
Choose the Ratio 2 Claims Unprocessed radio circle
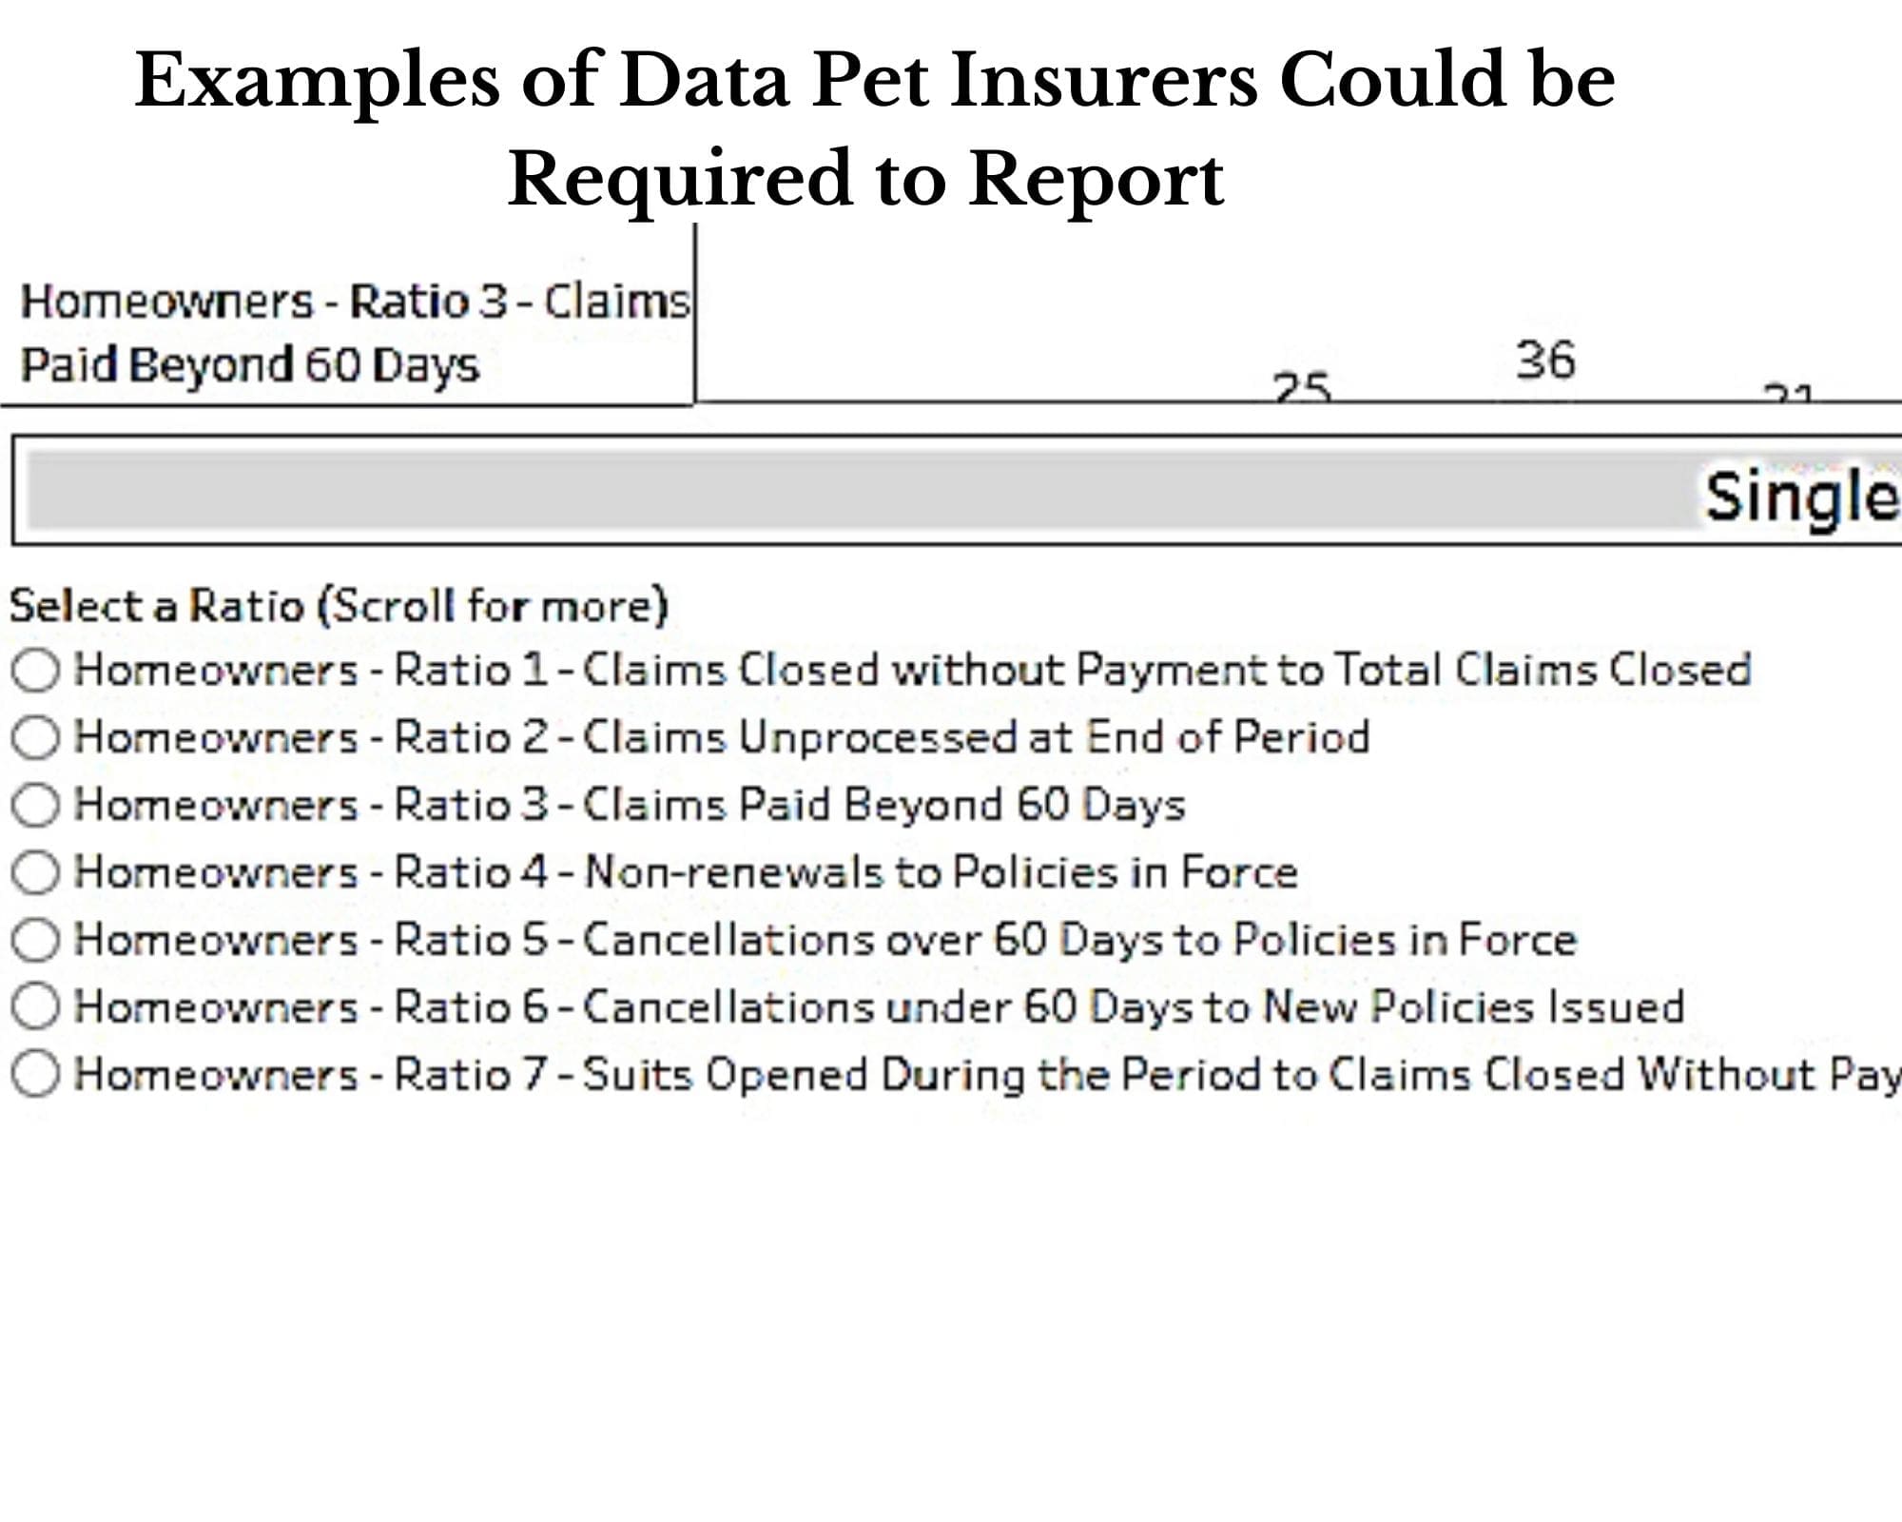click(x=36, y=737)
